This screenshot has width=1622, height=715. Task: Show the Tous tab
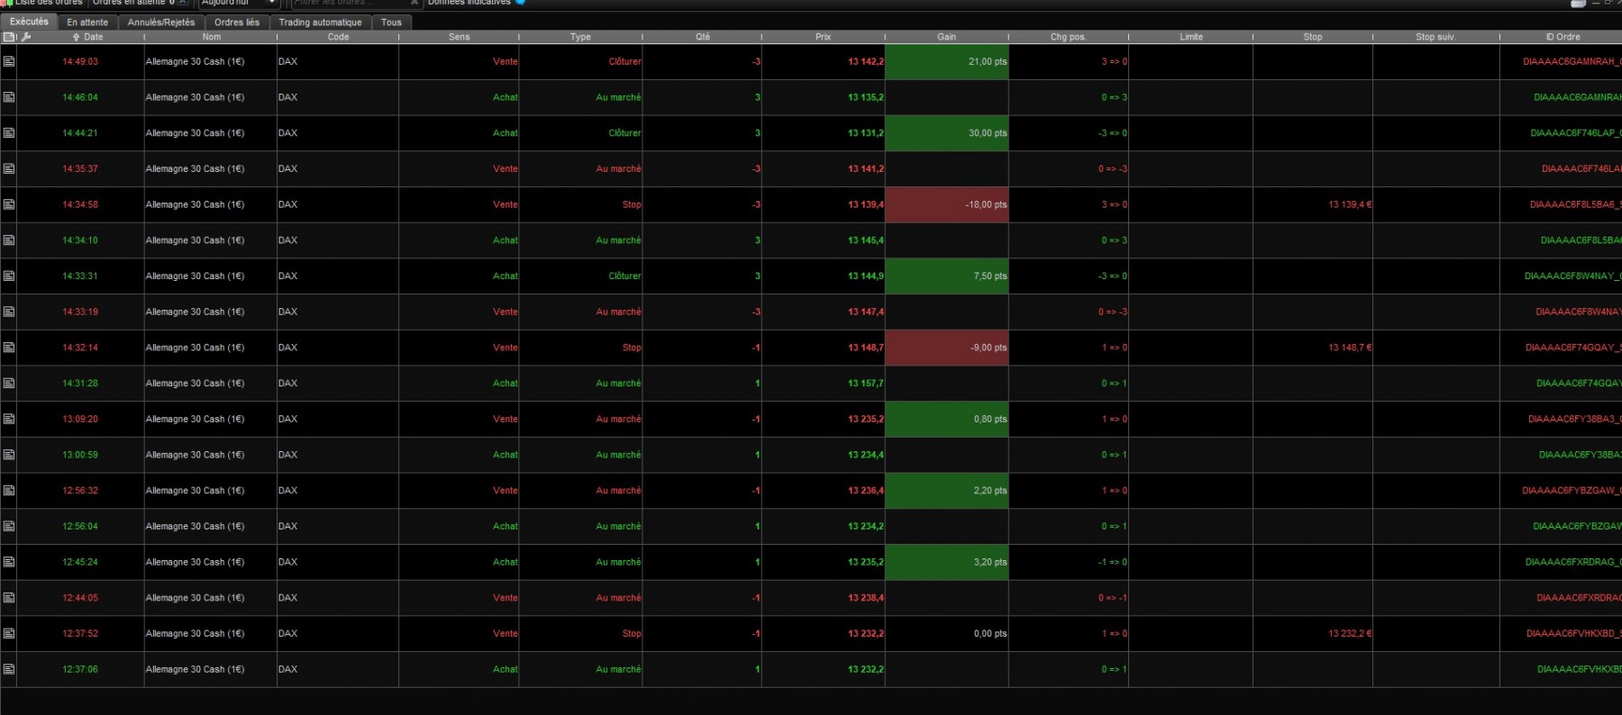[391, 23]
